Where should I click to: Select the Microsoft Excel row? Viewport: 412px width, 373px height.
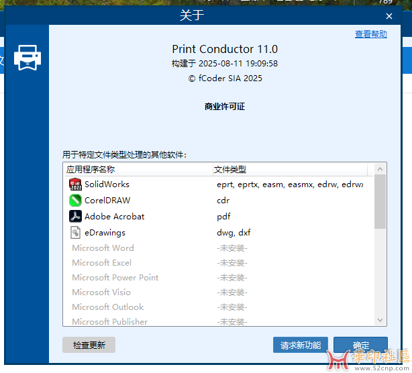218,263
